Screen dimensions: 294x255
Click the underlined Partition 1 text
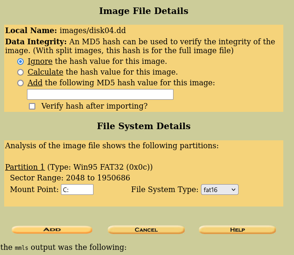coord(25,167)
